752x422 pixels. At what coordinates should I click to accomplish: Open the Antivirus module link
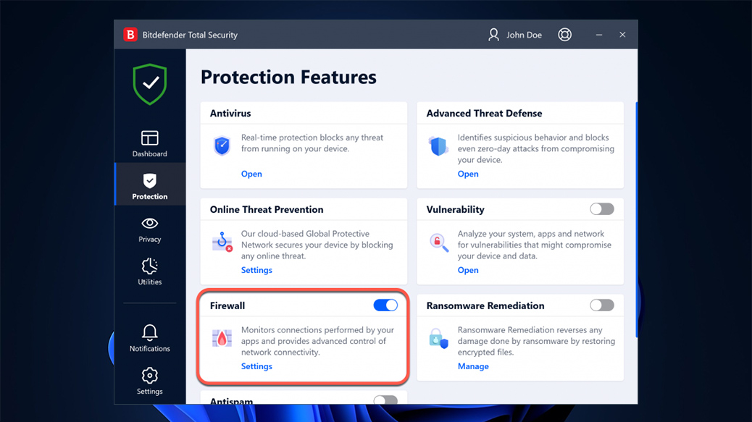click(x=251, y=174)
